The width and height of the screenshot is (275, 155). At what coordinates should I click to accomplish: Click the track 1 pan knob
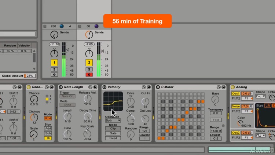pos(54,53)
